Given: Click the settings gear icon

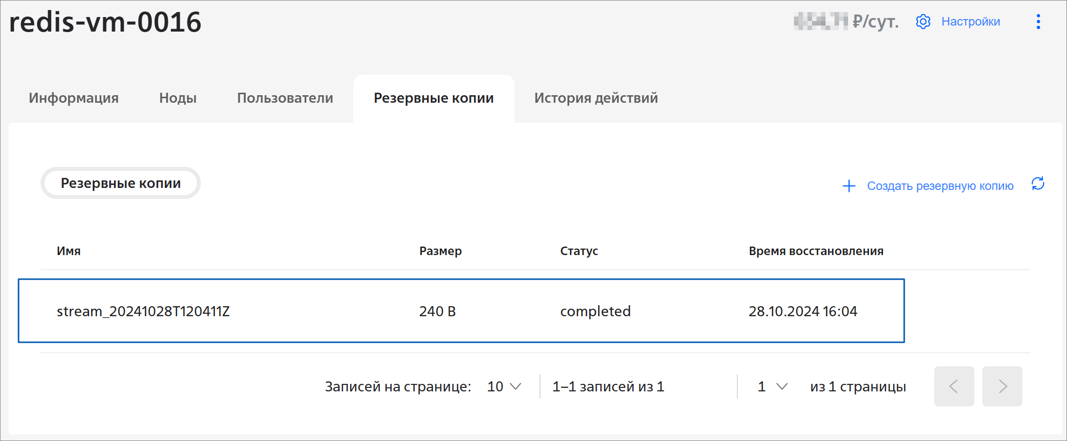Looking at the screenshot, I should click(923, 22).
